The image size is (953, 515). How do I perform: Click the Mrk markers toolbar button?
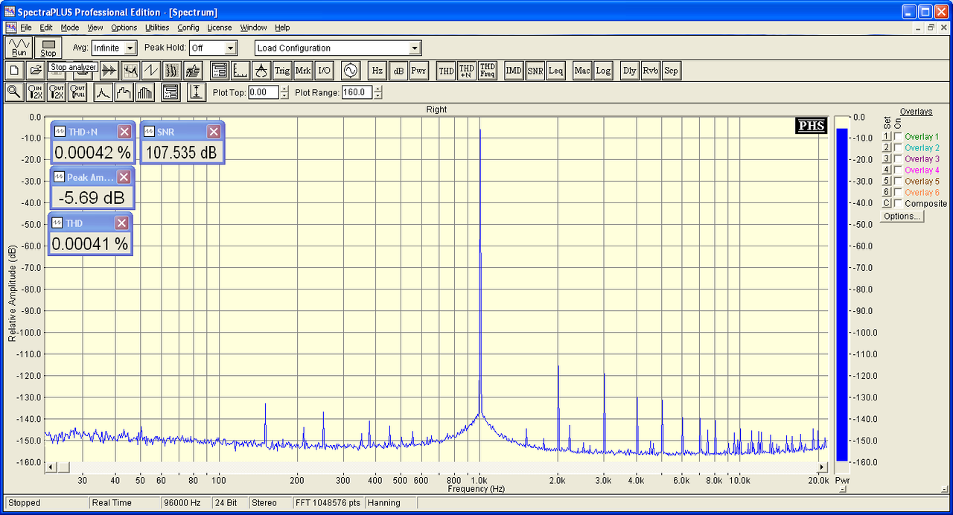pyautogui.click(x=303, y=71)
